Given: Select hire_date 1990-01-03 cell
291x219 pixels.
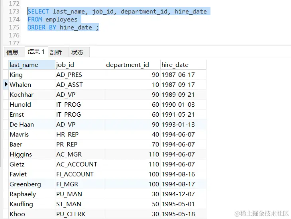Looking at the screenshot, I should click(x=183, y=105).
